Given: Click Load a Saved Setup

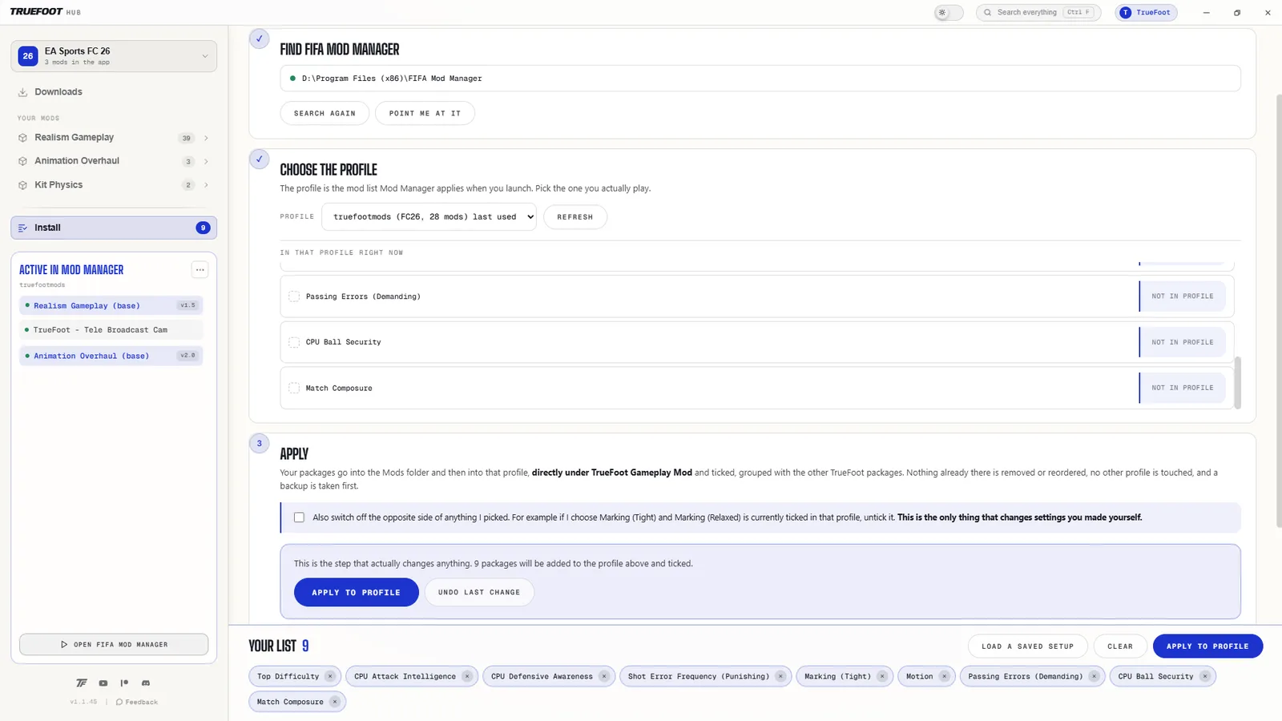Looking at the screenshot, I should tap(1027, 646).
